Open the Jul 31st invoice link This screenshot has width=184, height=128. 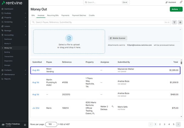coord(36,108)
